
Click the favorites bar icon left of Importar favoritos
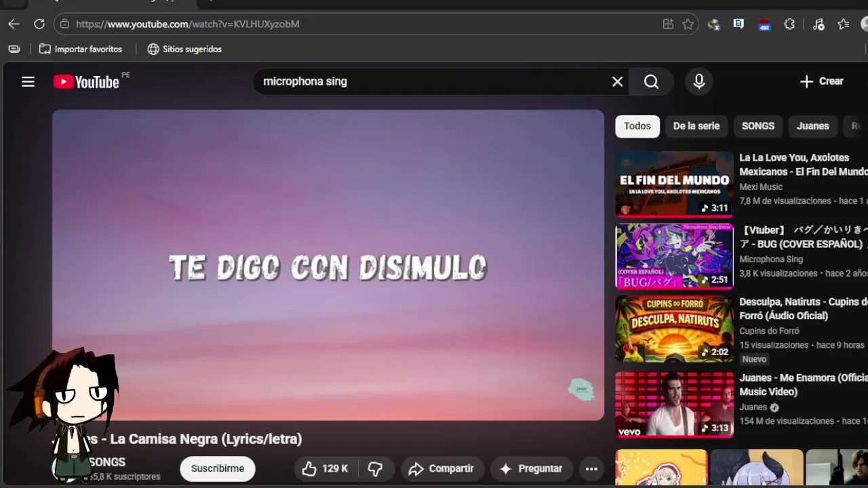coord(14,49)
